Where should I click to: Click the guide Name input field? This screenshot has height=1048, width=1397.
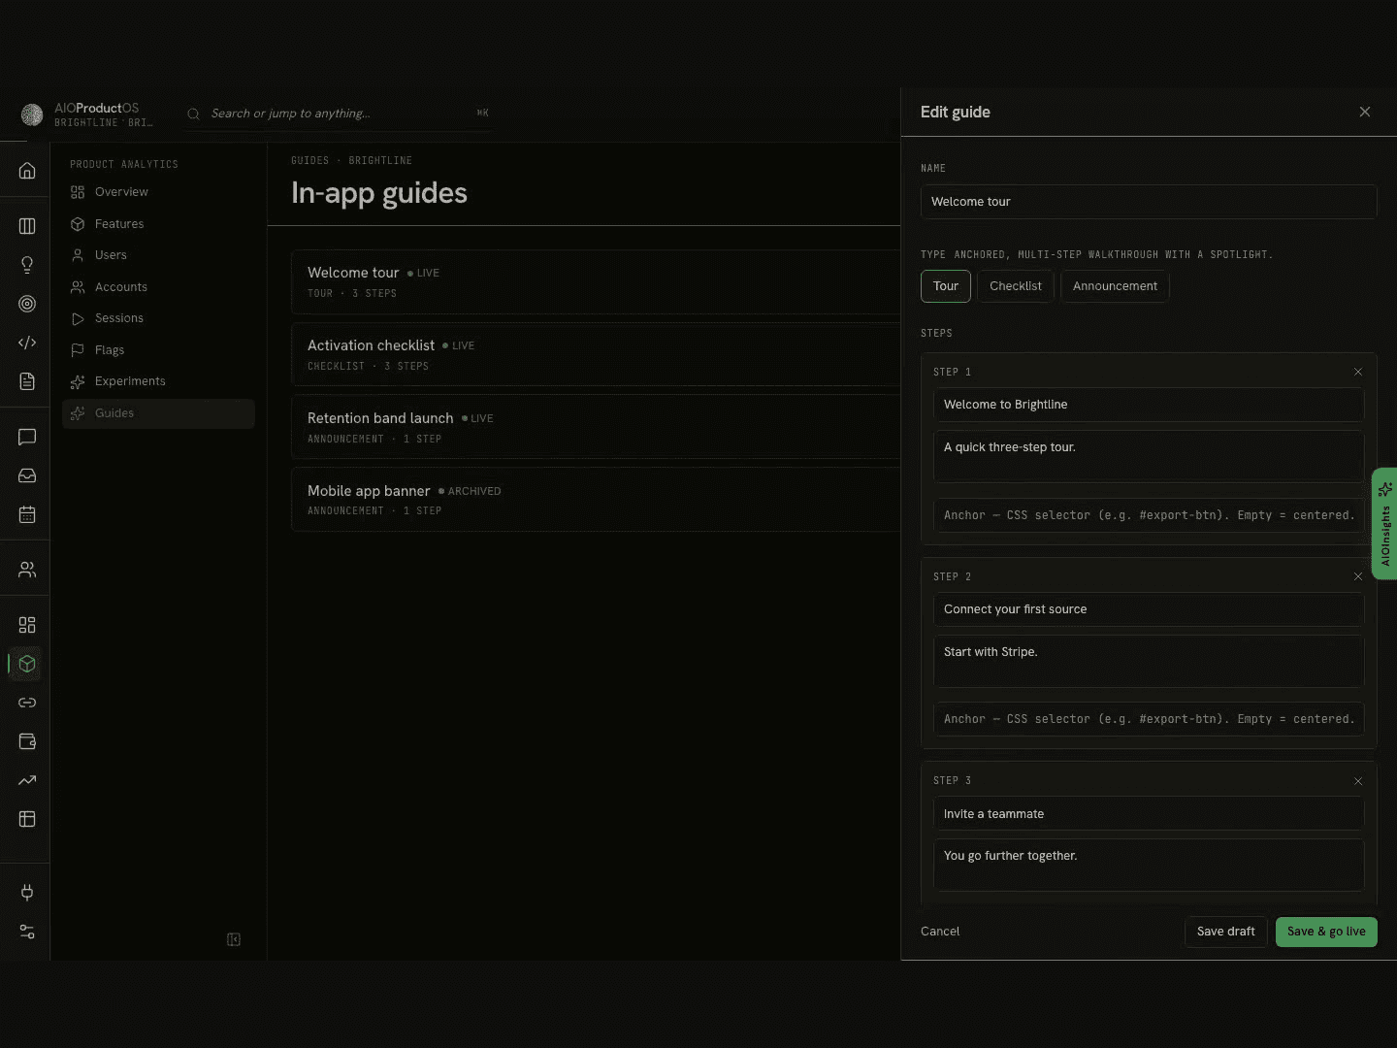[1149, 202]
